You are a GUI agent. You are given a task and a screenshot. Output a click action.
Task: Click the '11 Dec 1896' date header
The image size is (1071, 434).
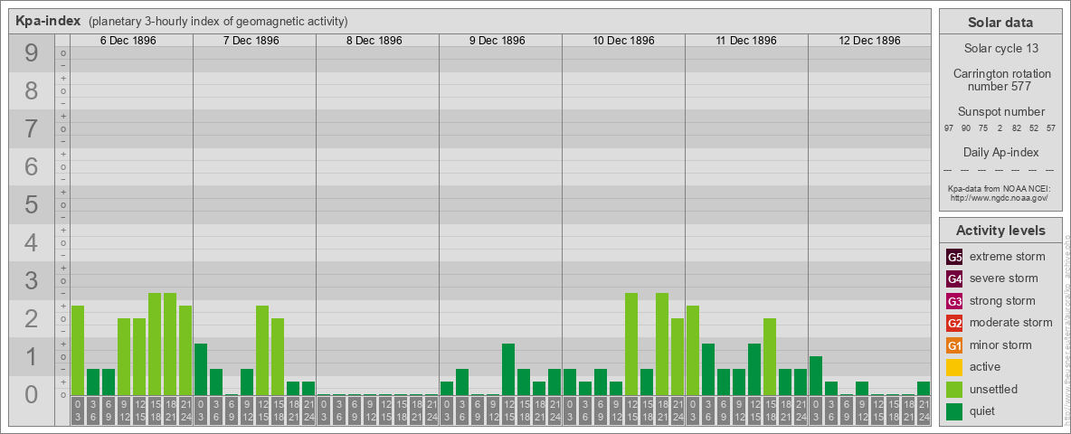[x=746, y=41]
